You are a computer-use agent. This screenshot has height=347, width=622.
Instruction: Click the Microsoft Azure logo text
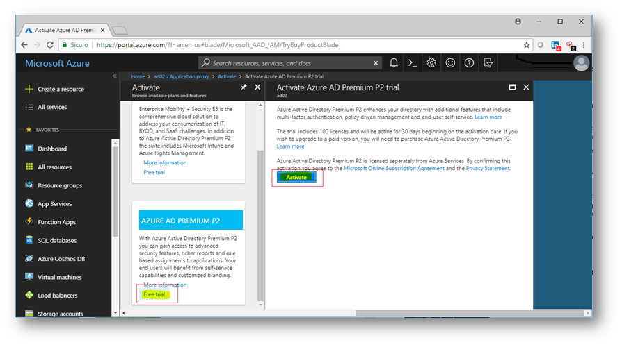pos(57,63)
